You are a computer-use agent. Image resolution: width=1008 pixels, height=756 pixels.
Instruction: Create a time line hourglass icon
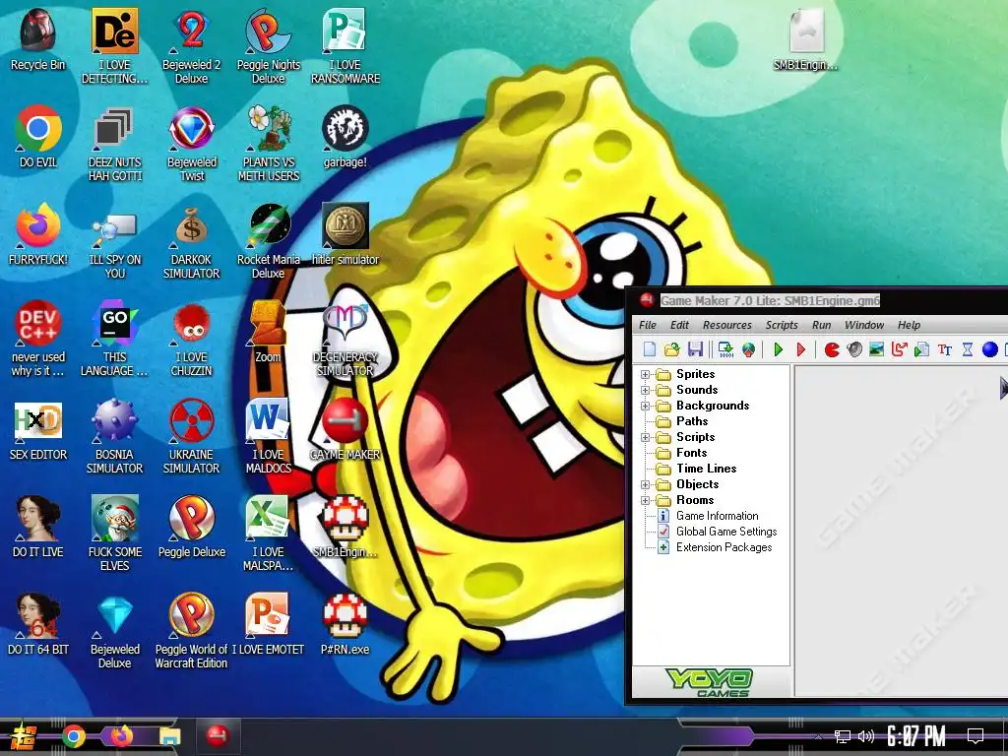pos(968,349)
